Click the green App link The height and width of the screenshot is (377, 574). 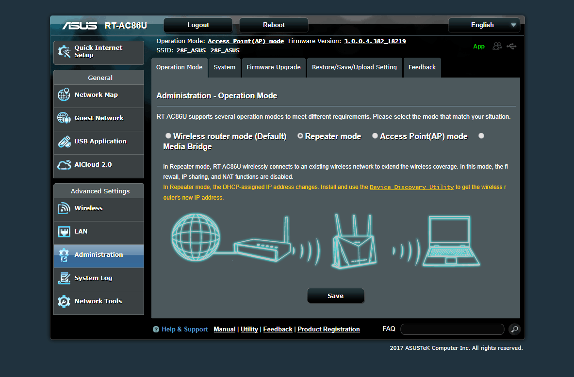point(478,47)
